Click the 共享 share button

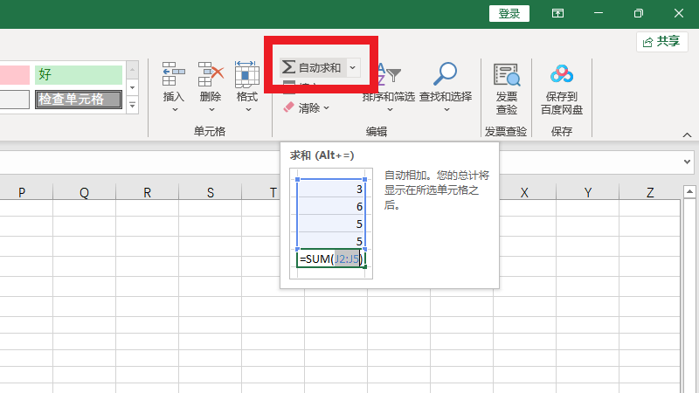click(661, 41)
